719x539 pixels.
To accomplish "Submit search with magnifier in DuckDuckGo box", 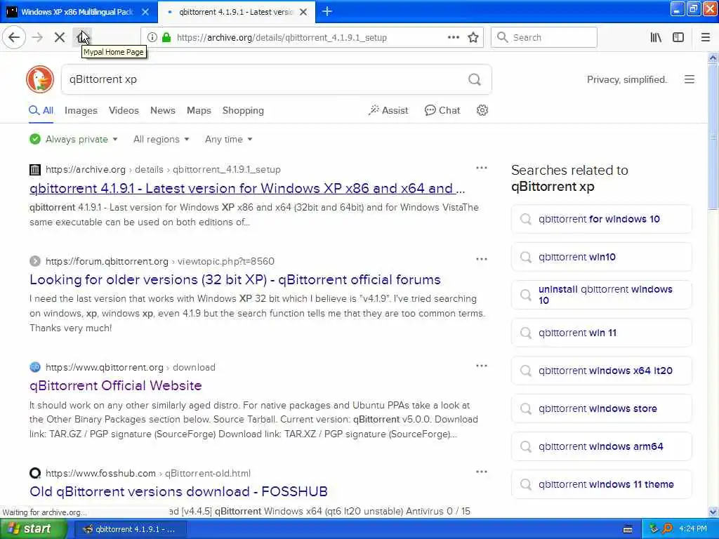I will click(x=475, y=79).
